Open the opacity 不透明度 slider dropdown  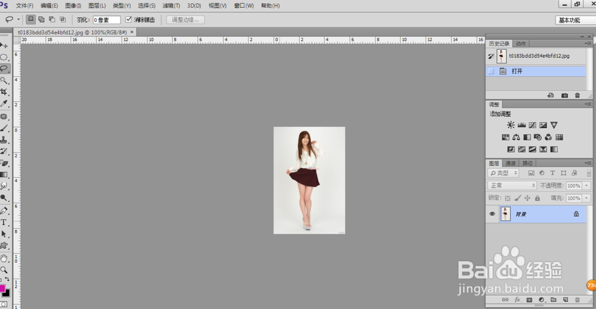tap(586, 186)
